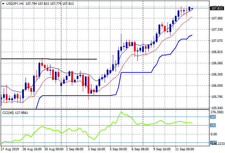
Task: Click the 3 Sep 16:00 time label
Action: [96, 149]
